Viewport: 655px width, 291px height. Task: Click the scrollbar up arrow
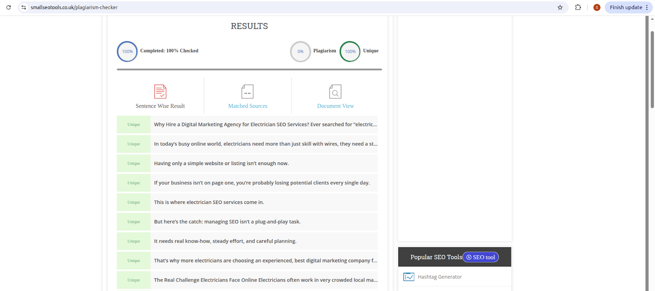[x=652, y=19]
